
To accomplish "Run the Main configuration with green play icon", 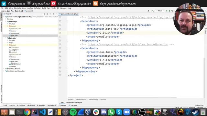I will tap(167, 11).
